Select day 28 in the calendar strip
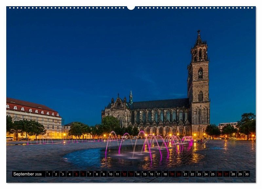This screenshot has height=189, width=262. 233,174
